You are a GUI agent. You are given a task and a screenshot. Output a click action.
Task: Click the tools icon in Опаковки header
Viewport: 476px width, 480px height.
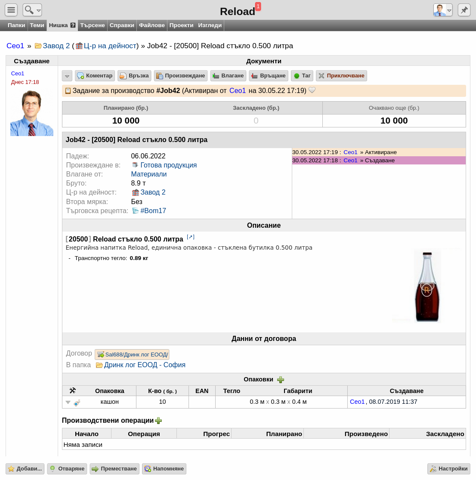pyautogui.click(x=72, y=390)
